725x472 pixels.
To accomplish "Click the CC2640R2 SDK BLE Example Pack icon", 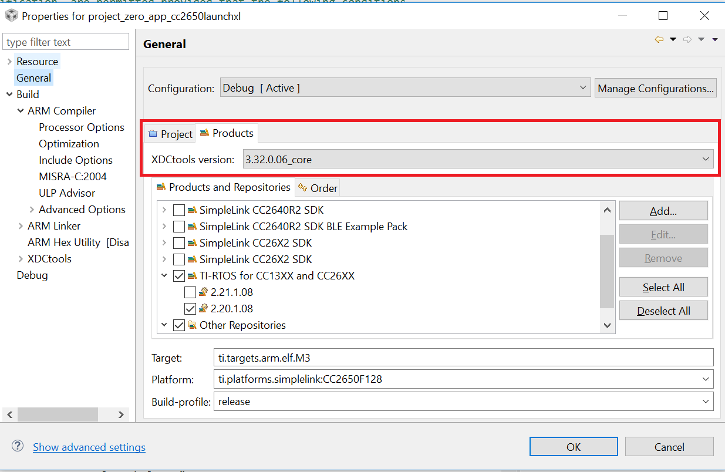I will [x=192, y=226].
